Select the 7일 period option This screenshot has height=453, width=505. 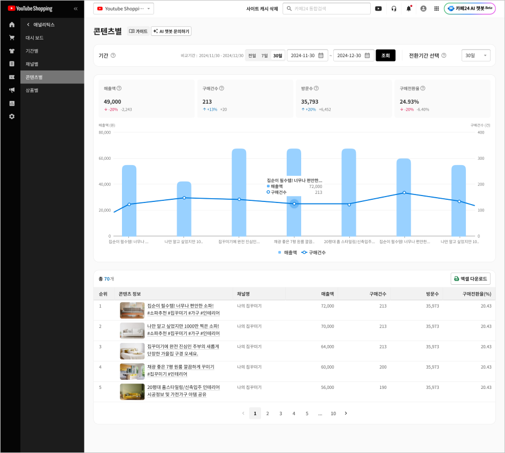pyautogui.click(x=264, y=56)
